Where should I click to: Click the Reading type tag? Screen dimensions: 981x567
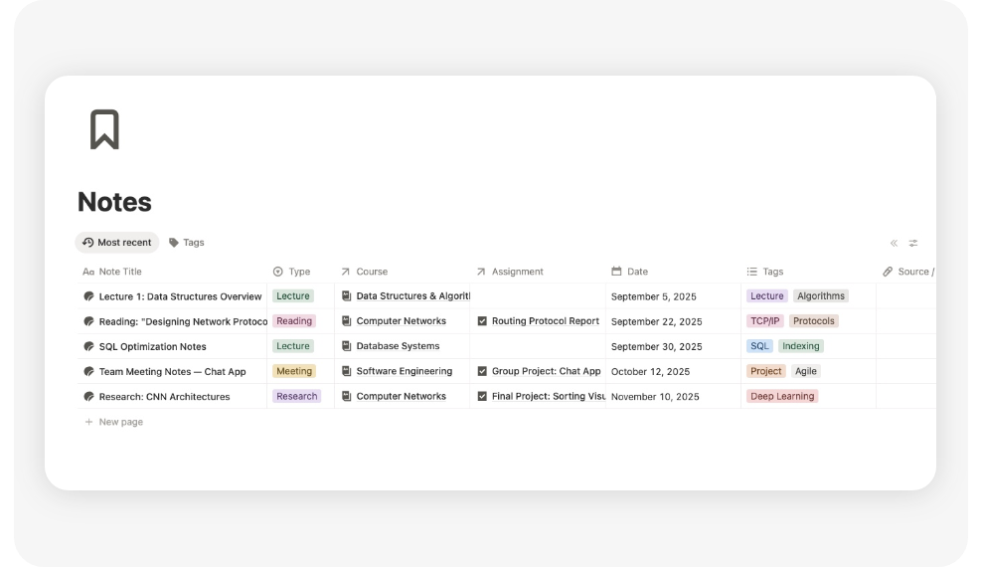[x=294, y=321]
